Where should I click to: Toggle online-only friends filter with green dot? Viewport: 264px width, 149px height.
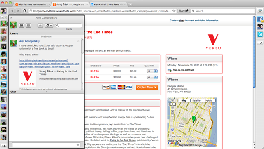click(5, 17)
